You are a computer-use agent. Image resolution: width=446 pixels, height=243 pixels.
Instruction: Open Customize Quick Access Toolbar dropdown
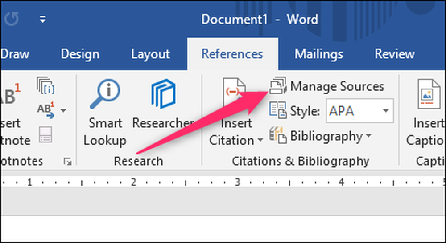(43, 20)
